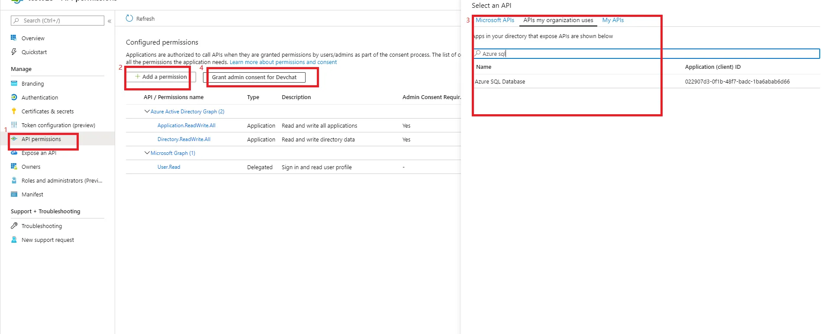
Task: Open Overview in the sidebar
Action: [33, 38]
